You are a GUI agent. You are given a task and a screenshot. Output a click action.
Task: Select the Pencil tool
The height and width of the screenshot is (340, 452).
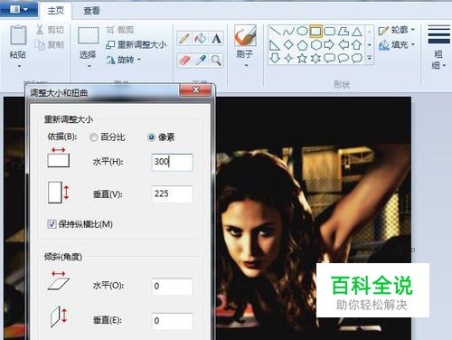point(184,38)
